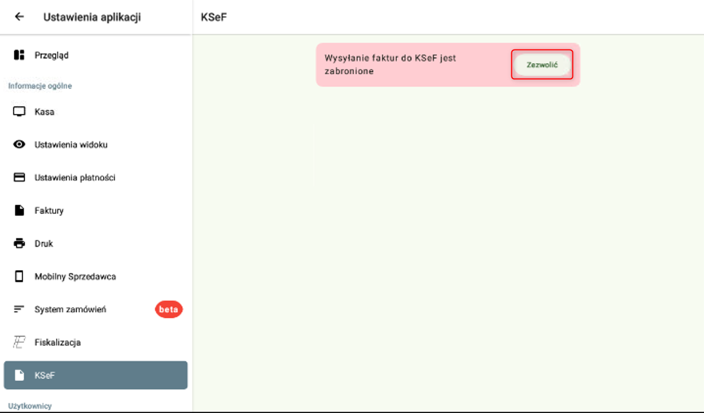Click the KSeF file icon in sidebar
The image size is (704, 413).
[x=19, y=376]
